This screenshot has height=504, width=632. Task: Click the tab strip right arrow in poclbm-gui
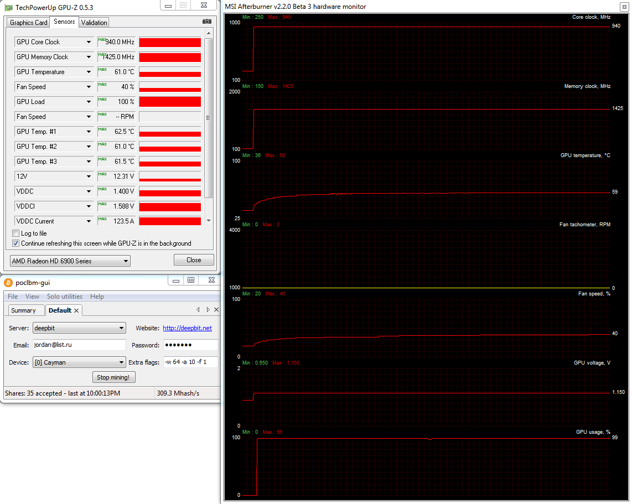pos(208,309)
